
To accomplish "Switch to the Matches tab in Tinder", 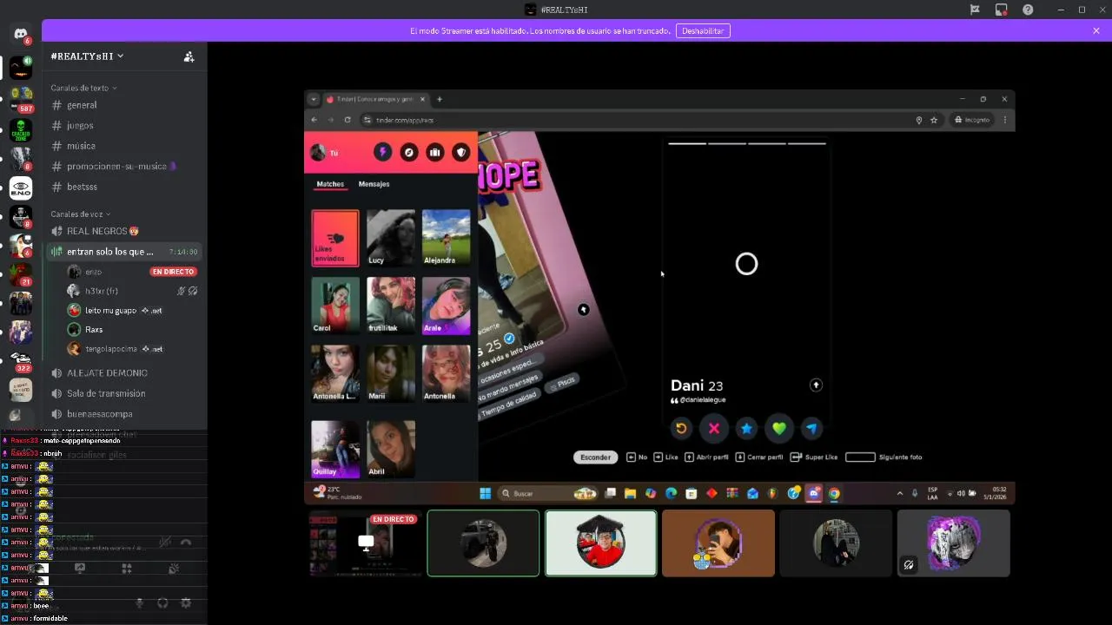I will pos(330,184).
